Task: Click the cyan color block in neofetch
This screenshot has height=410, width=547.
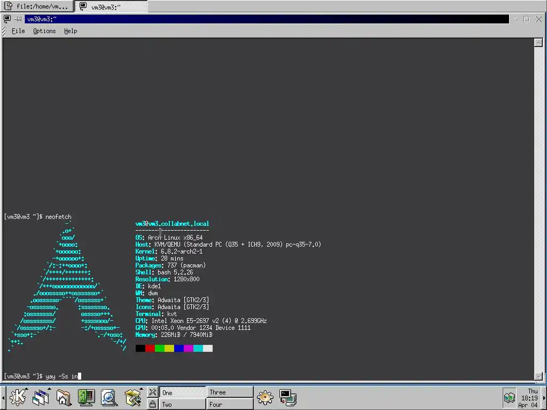Action: 198,348
